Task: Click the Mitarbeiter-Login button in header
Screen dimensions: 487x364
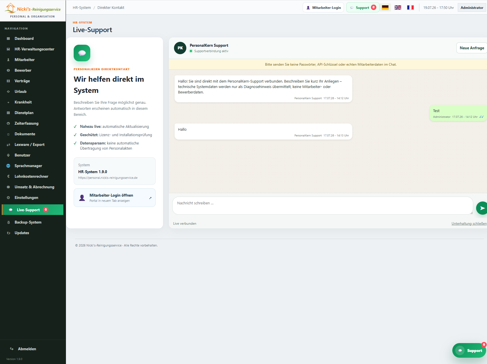Action: pos(323,7)
